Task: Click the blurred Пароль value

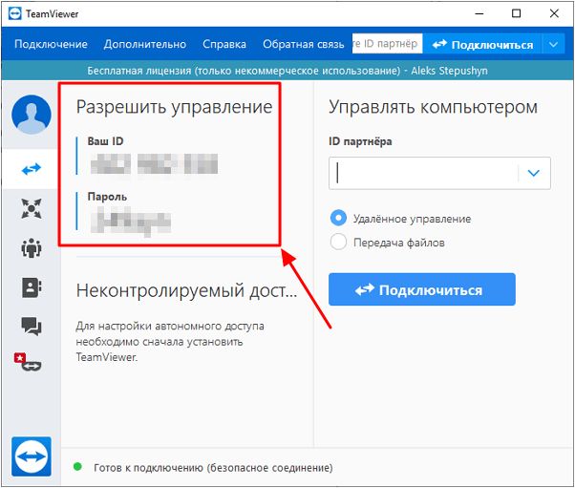Action: click(131, 222)
